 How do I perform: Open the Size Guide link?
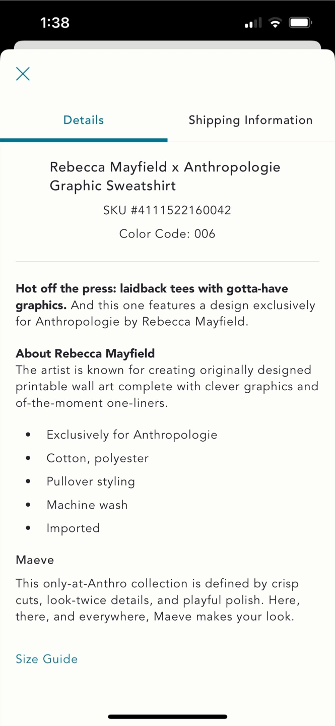(46, 659)
